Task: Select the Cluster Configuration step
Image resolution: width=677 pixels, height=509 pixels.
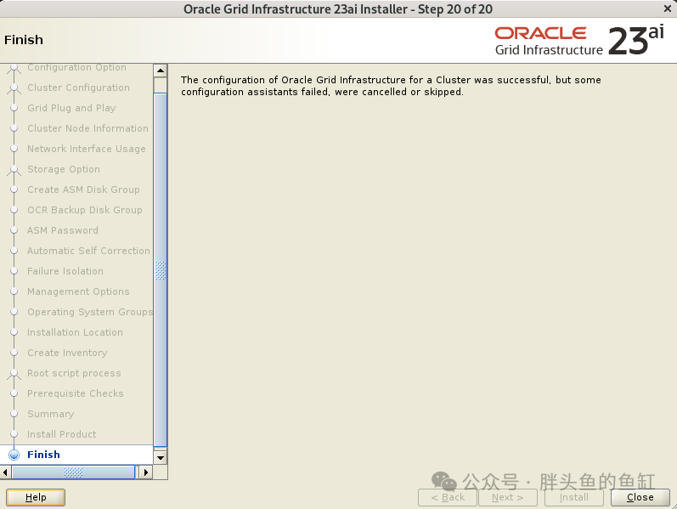Action: (78, 88)
